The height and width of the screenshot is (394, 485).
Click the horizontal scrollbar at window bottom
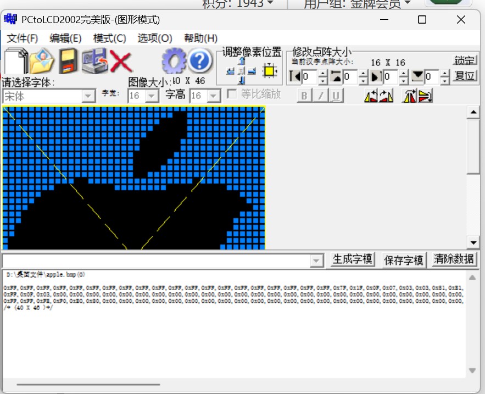pyautogui.click(x=88, y=385)
